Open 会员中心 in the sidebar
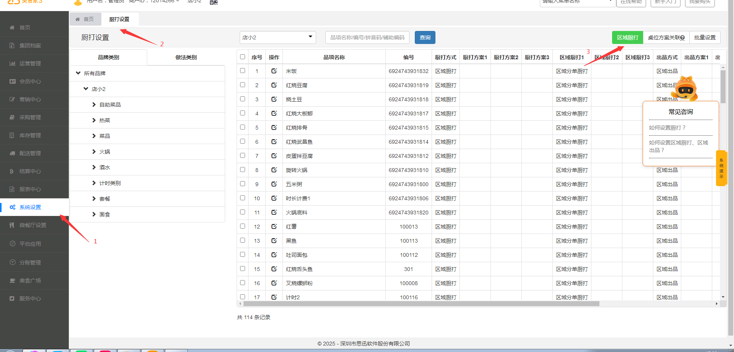 tap(30, 81)
